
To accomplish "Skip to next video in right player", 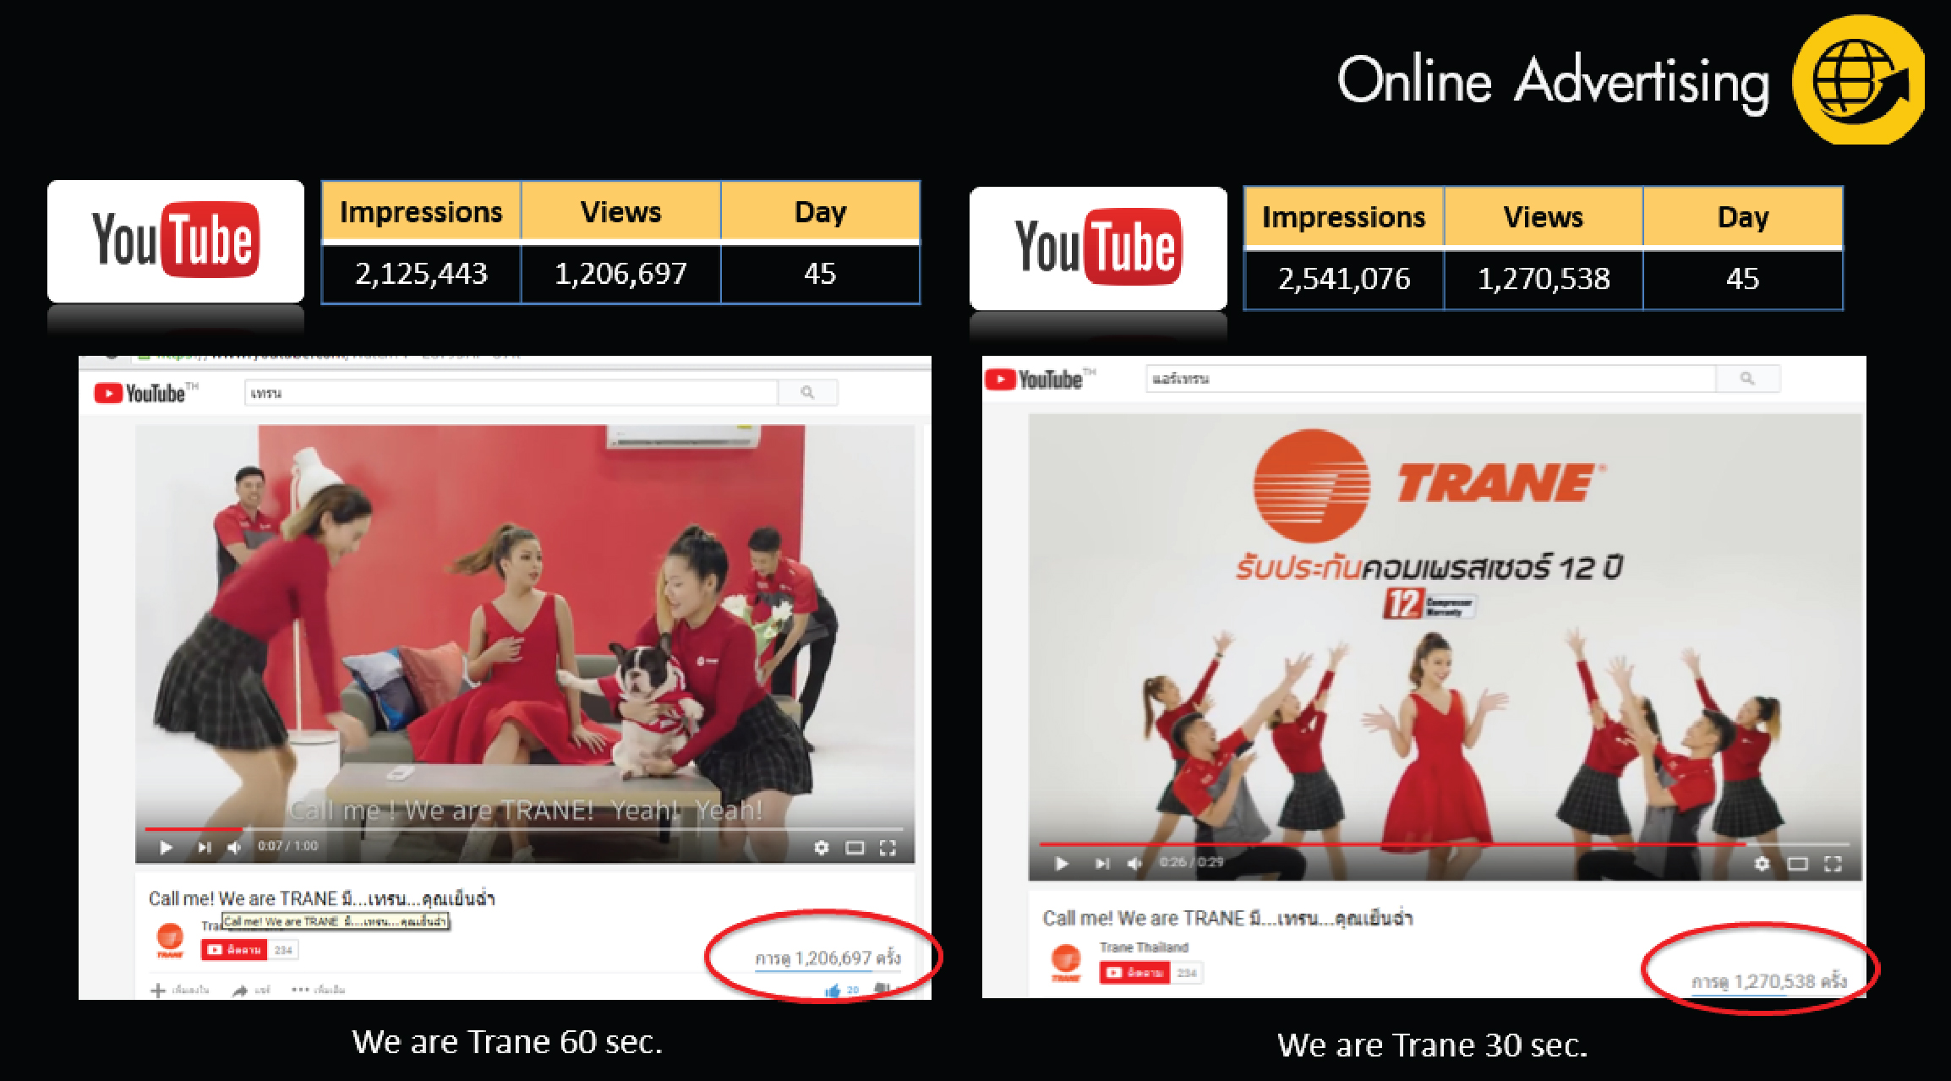I will [1101, 863].
